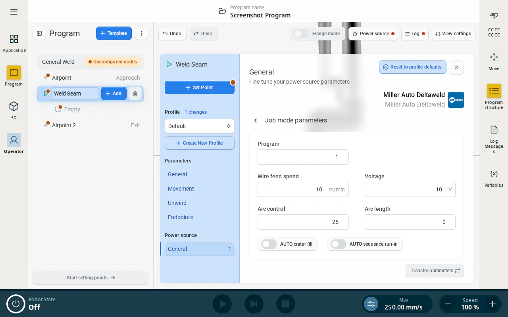Close the Weld Seam settings panel
This screenshot has width=508, height=317.
pyautogui.click(x=457, y=67)
